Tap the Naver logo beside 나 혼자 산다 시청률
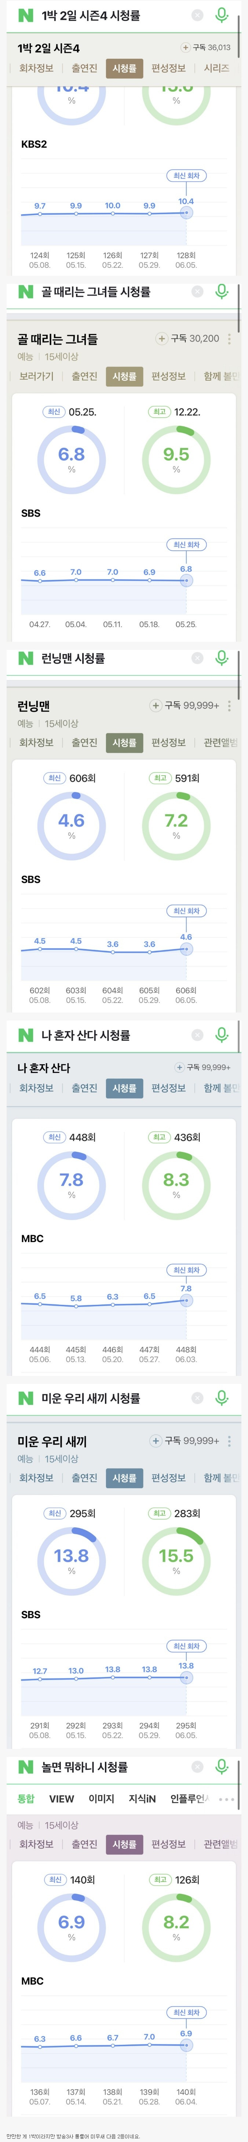The image size is (248, 2142). click(26, 1035)
